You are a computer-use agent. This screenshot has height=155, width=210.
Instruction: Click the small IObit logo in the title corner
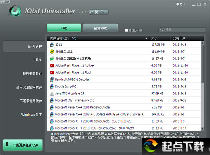pos(5,2)
